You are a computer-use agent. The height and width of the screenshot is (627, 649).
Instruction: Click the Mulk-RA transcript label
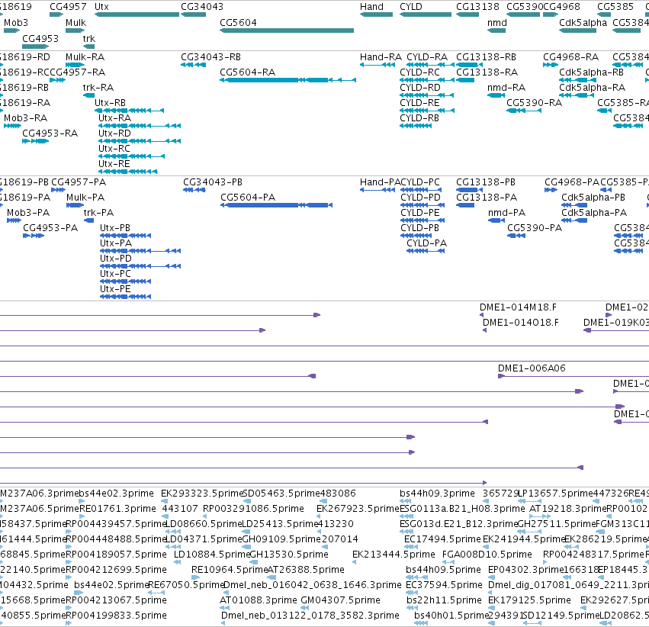pos(85,56)
